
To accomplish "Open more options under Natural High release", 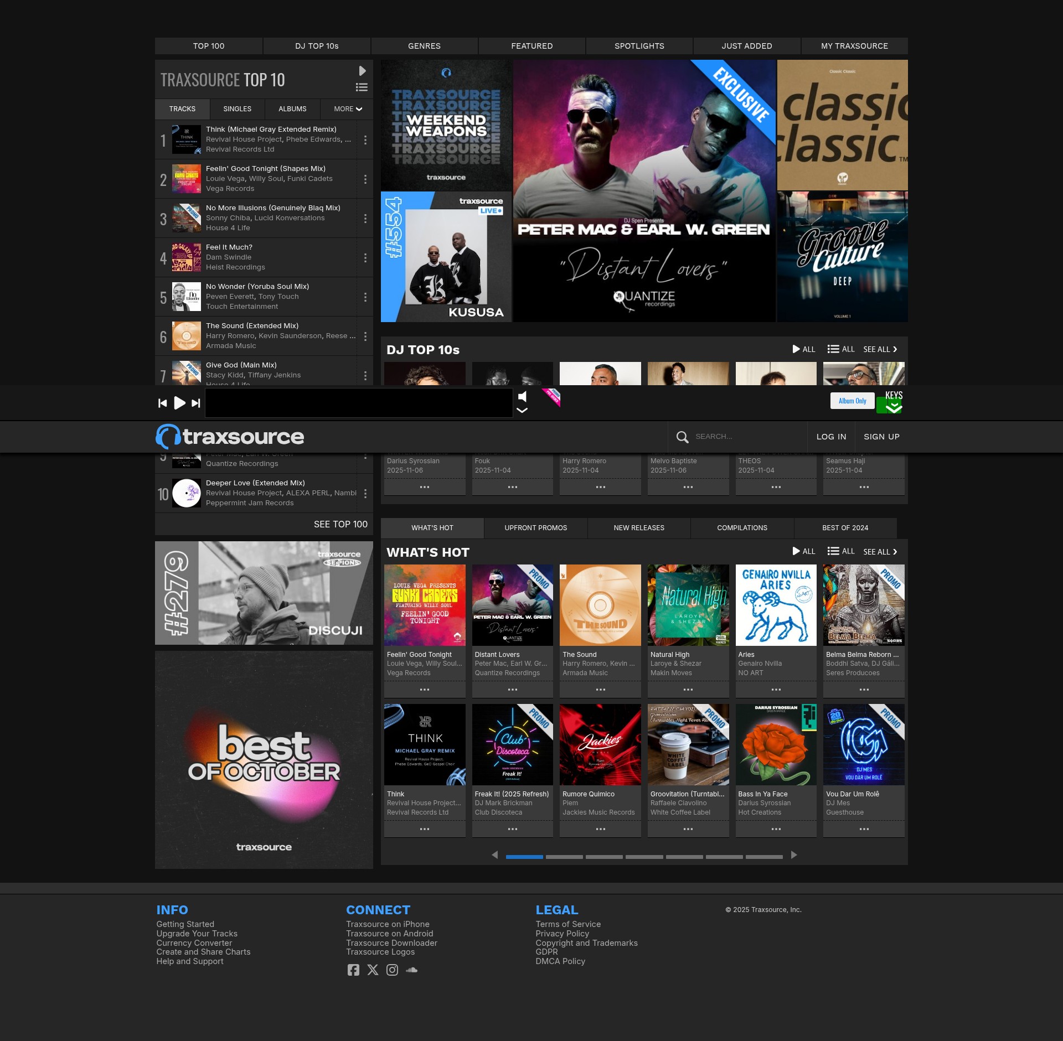I will (x=688, y=690).
